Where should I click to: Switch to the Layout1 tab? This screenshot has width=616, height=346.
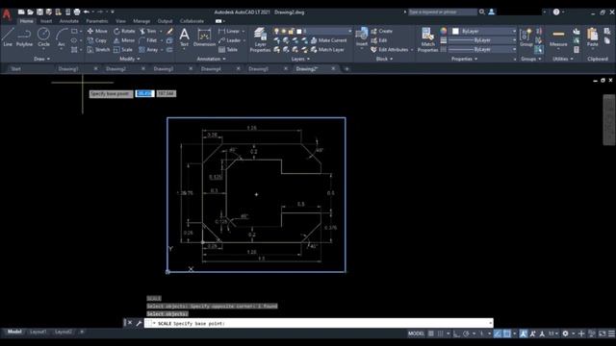[38, 332]
